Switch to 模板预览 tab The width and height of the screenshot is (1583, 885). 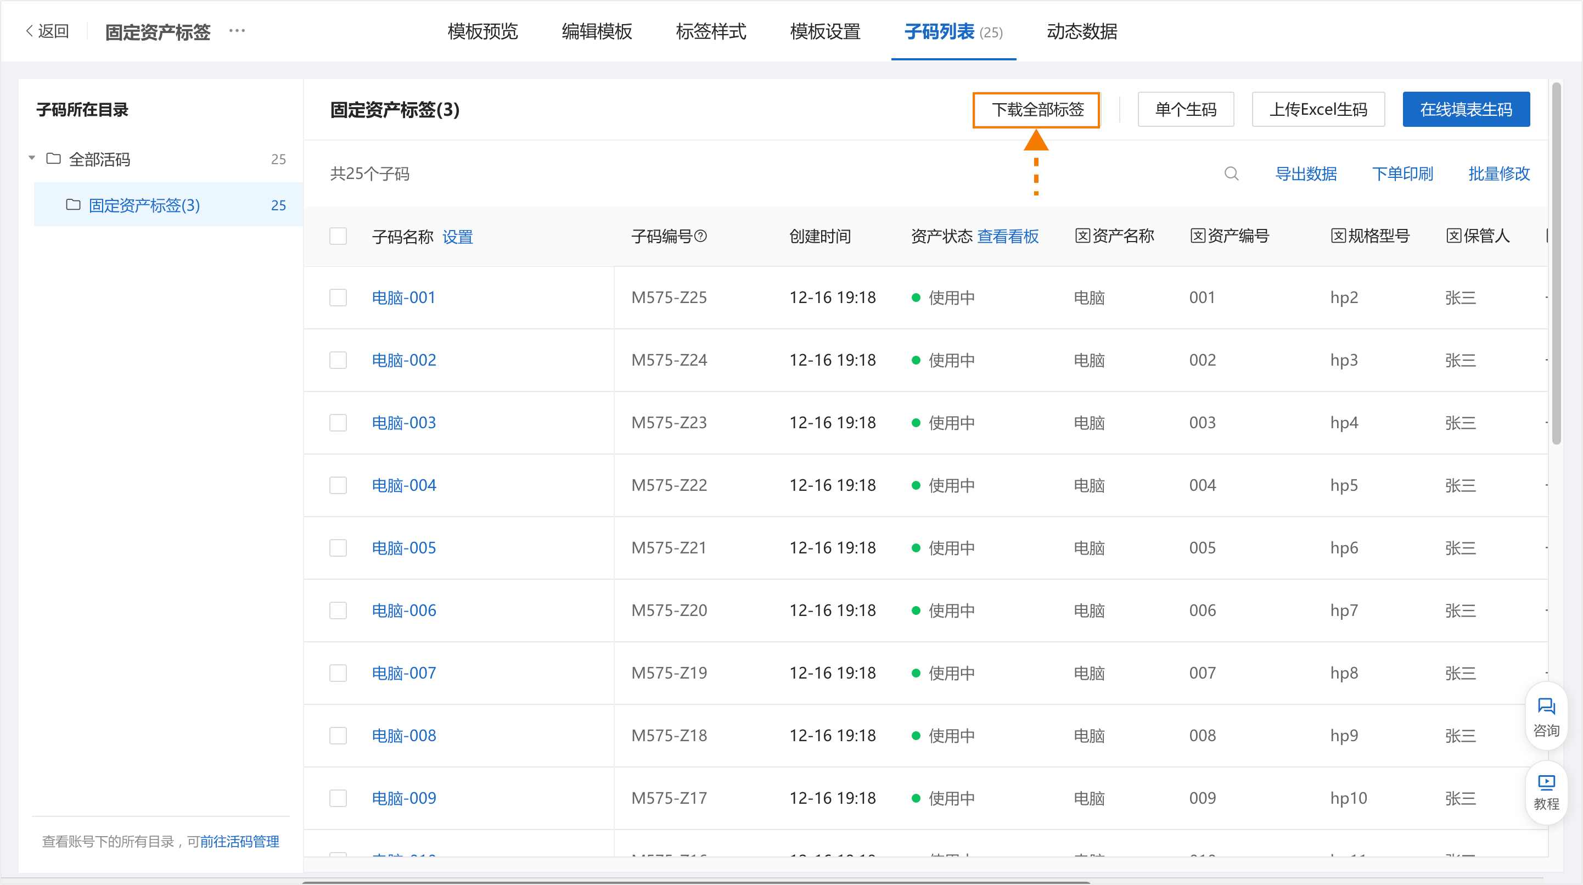pyautogui.click(x=482, y=31)
